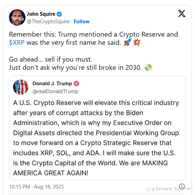Open the $XRP cashtag link
The height and width of the screenshot is (195, 195).
click(17, 42)
